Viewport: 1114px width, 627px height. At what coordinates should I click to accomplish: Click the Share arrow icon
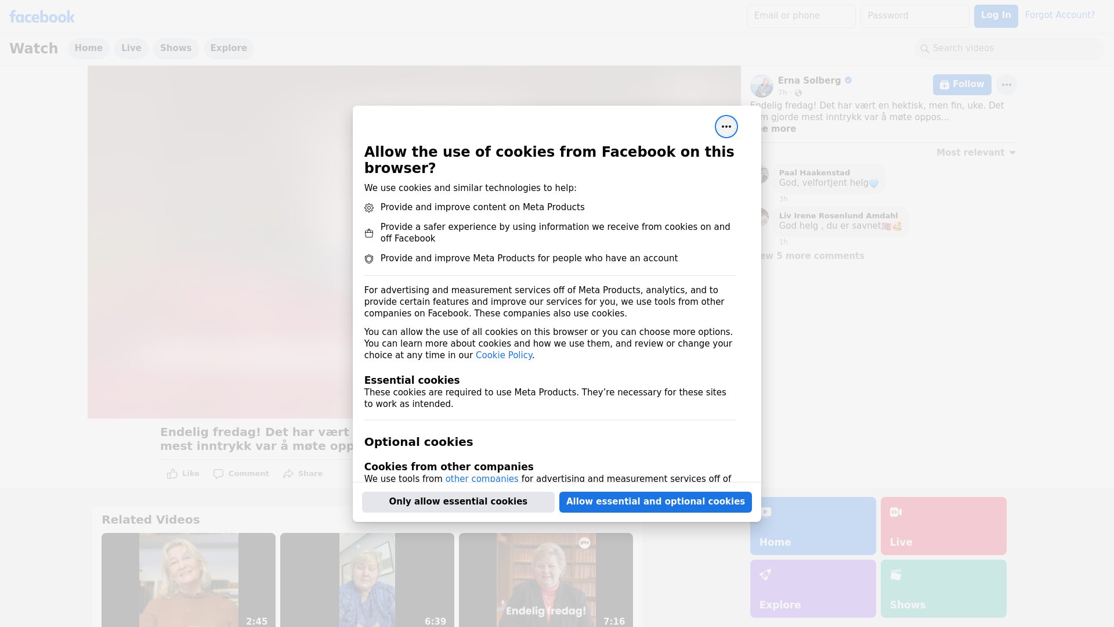click(x=288, y=474)
